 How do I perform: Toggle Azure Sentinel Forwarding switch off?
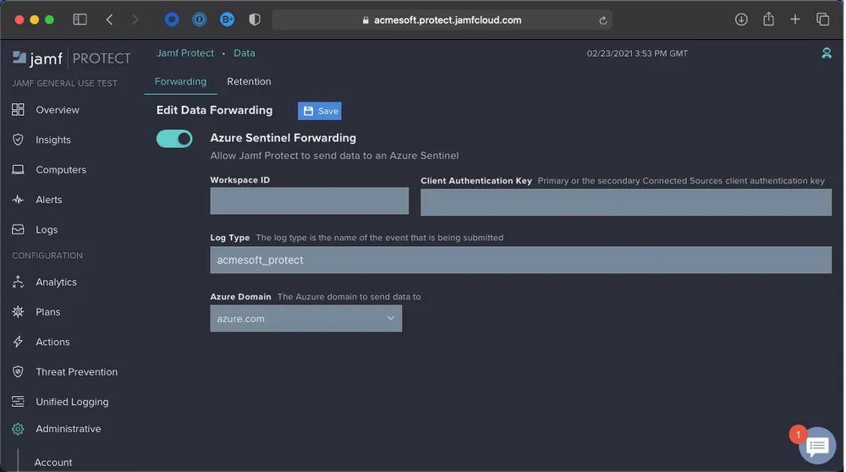click(174, 139)
